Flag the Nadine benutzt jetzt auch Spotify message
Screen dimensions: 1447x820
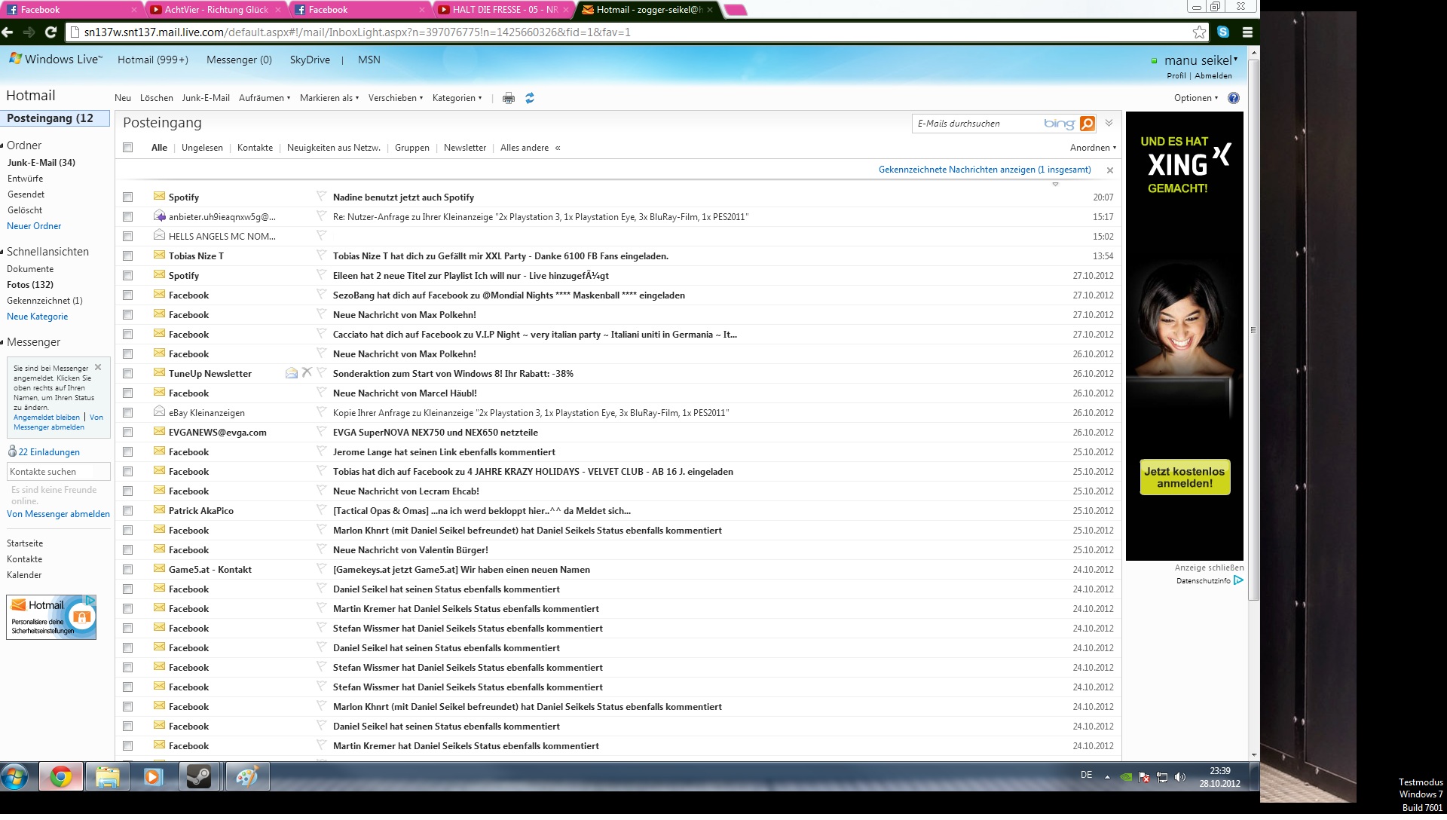pyautogui.click(x=321, y=197)
